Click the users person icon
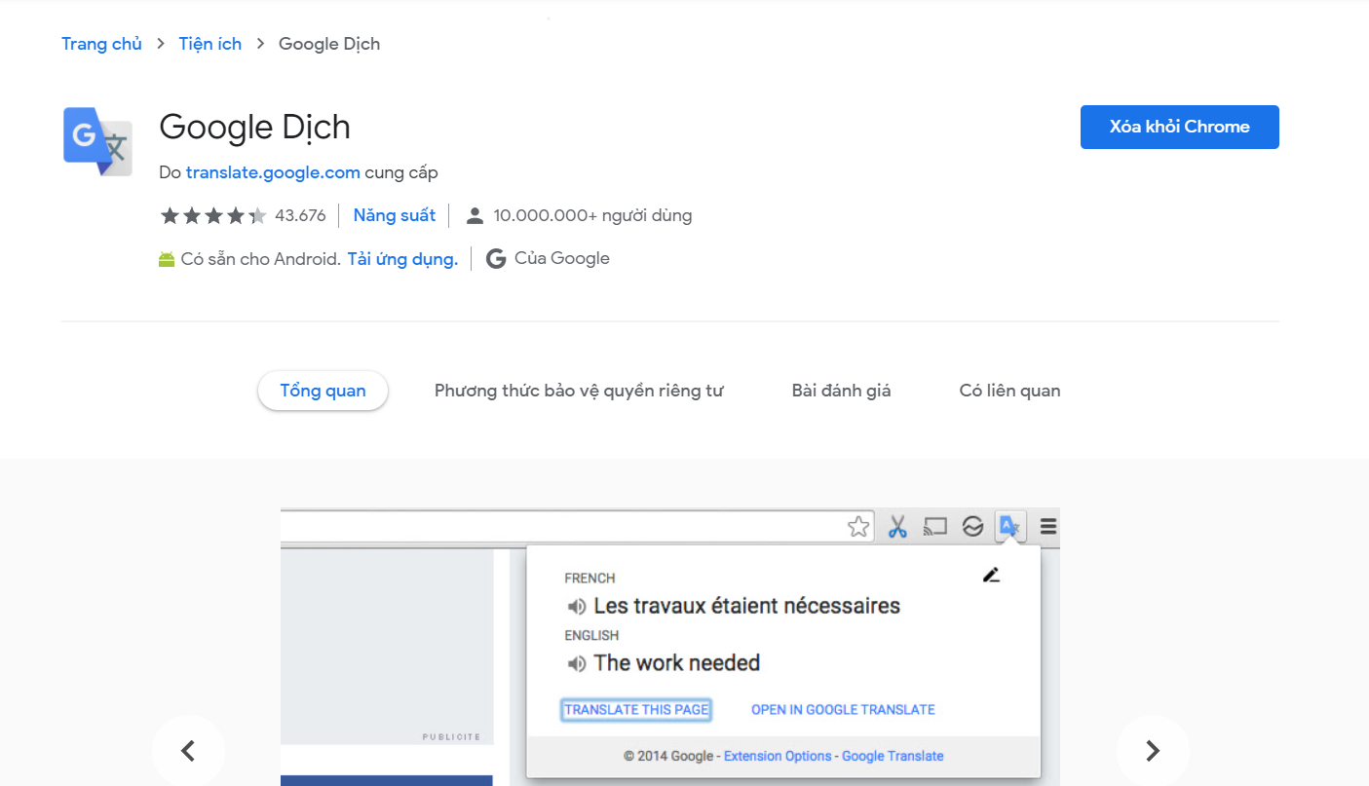This screenshot has height=786, width=1369. click(x=475, y=215)
